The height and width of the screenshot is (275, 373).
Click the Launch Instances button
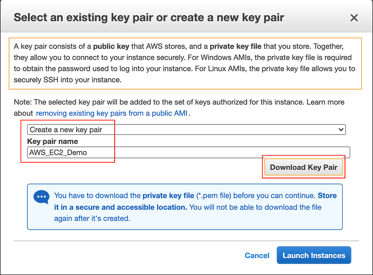pos(314,255)
